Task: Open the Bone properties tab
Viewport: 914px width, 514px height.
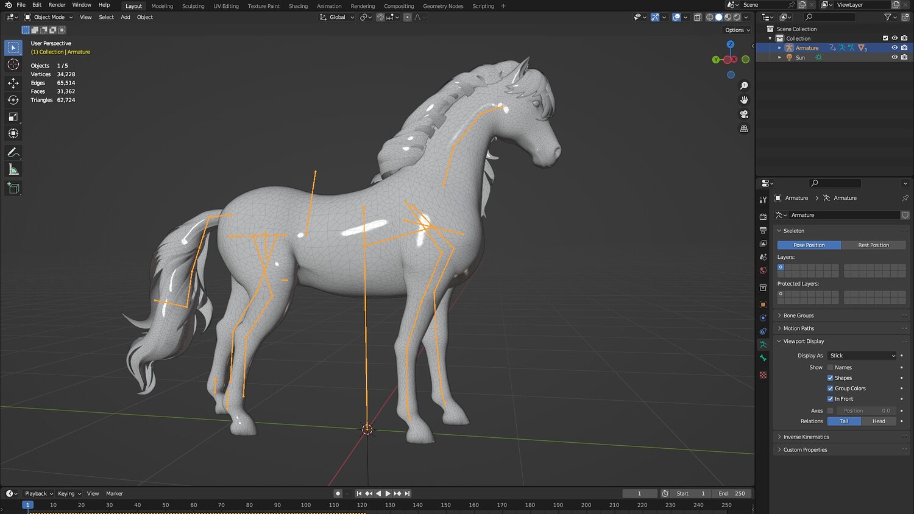Action: coord(763,358)
